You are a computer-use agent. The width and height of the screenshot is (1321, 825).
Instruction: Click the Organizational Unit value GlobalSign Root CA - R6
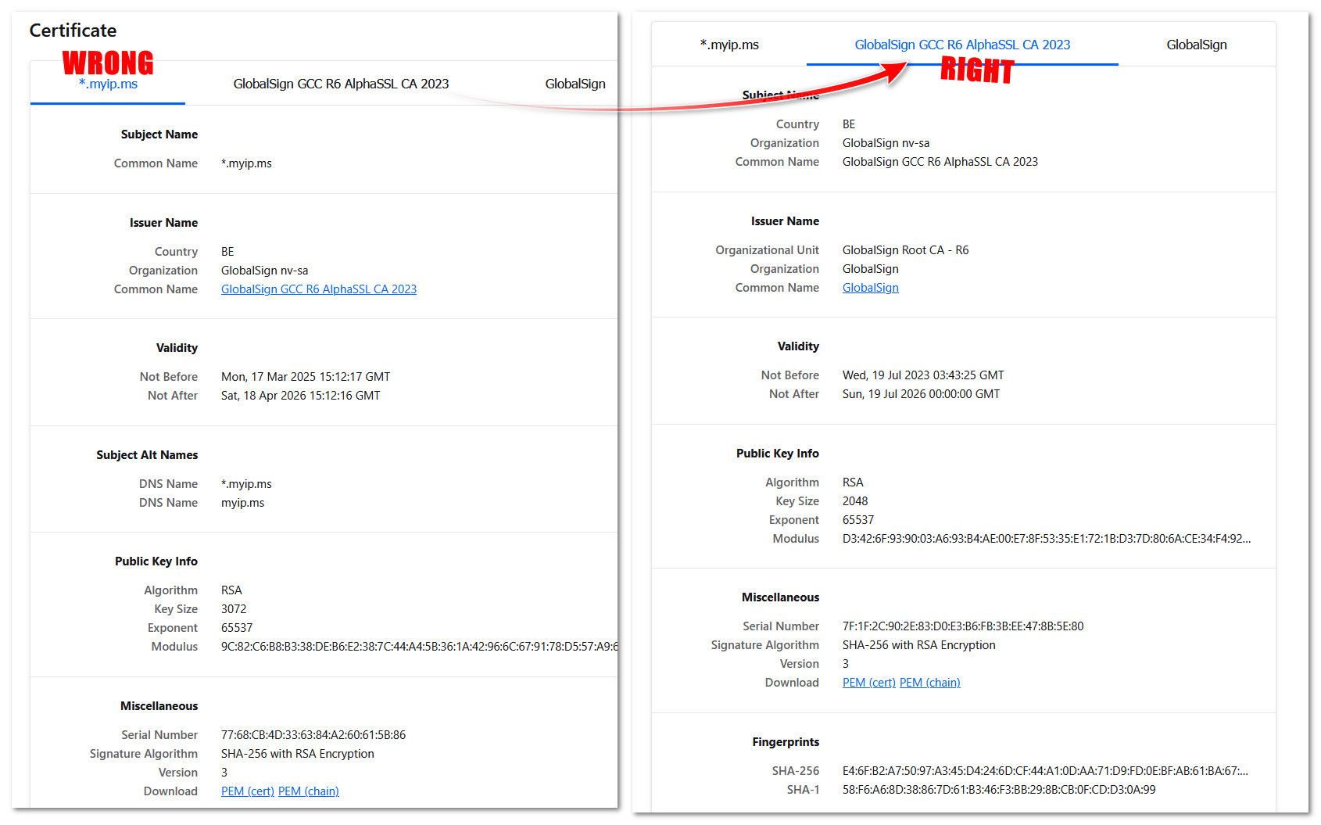pos(906,250)
